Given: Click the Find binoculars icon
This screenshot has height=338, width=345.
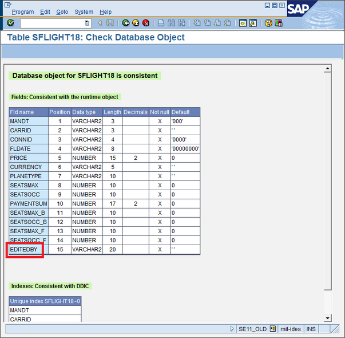Looking at the screenshot, I should [x=171, y=23].
